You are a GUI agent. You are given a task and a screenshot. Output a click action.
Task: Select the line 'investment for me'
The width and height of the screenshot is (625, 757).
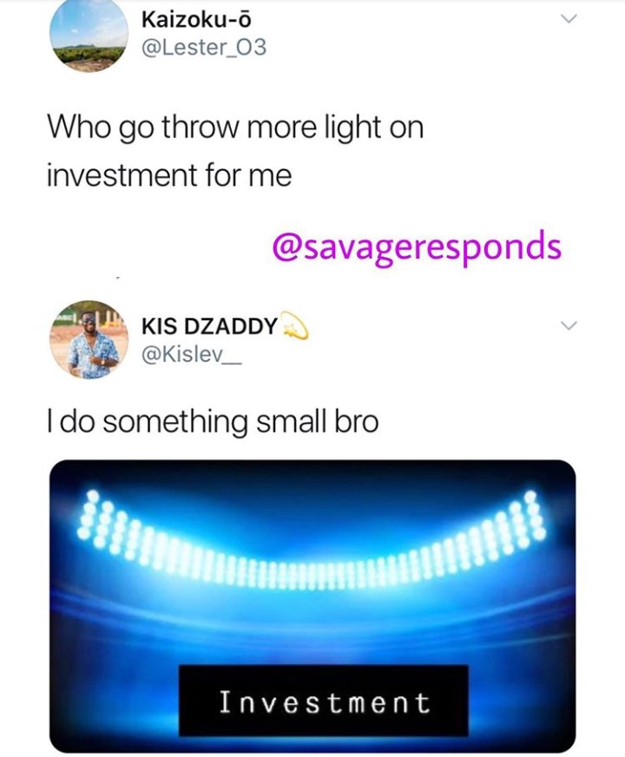pos(169,174)
